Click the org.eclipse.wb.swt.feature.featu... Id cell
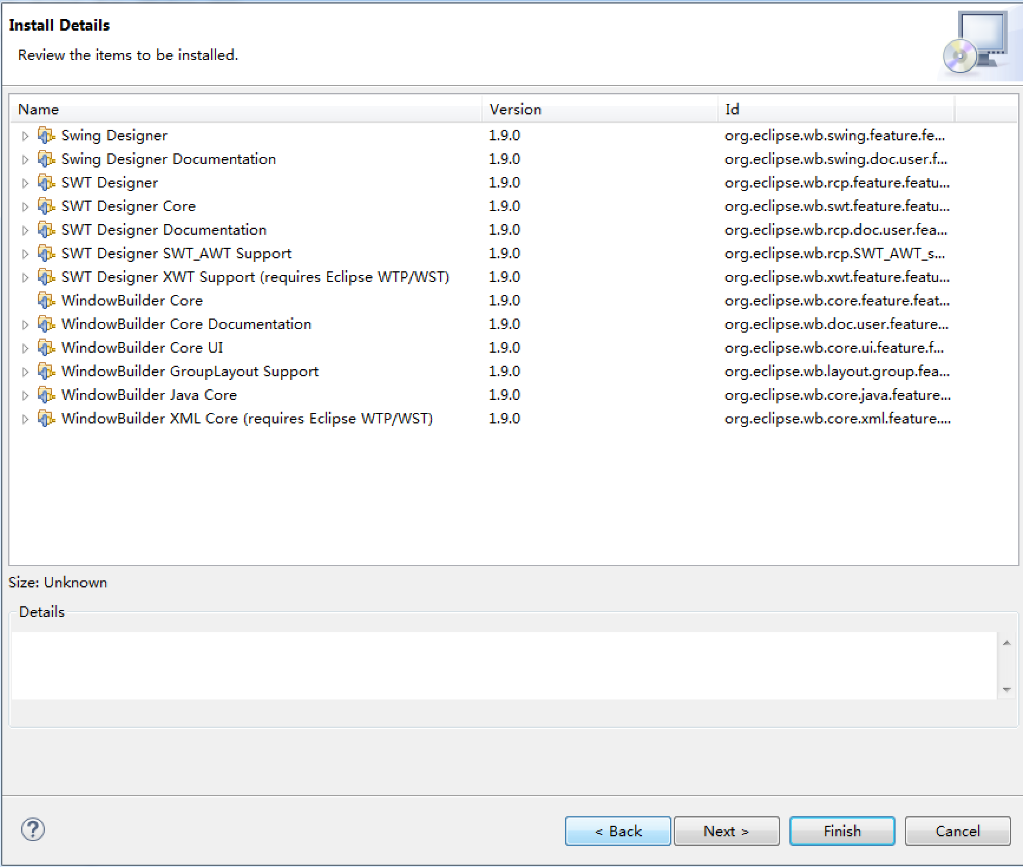The width and height of the screenshot is (1023, 867). pyautogui.click(x=837, y=206)
